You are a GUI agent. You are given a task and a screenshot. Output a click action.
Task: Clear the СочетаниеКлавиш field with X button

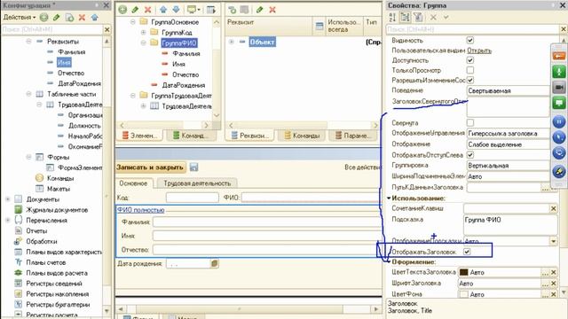(x=554, y=209)
